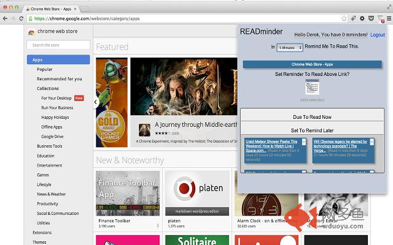
Task: Click the green lock icon in the address bar
Action: point(30,18)
